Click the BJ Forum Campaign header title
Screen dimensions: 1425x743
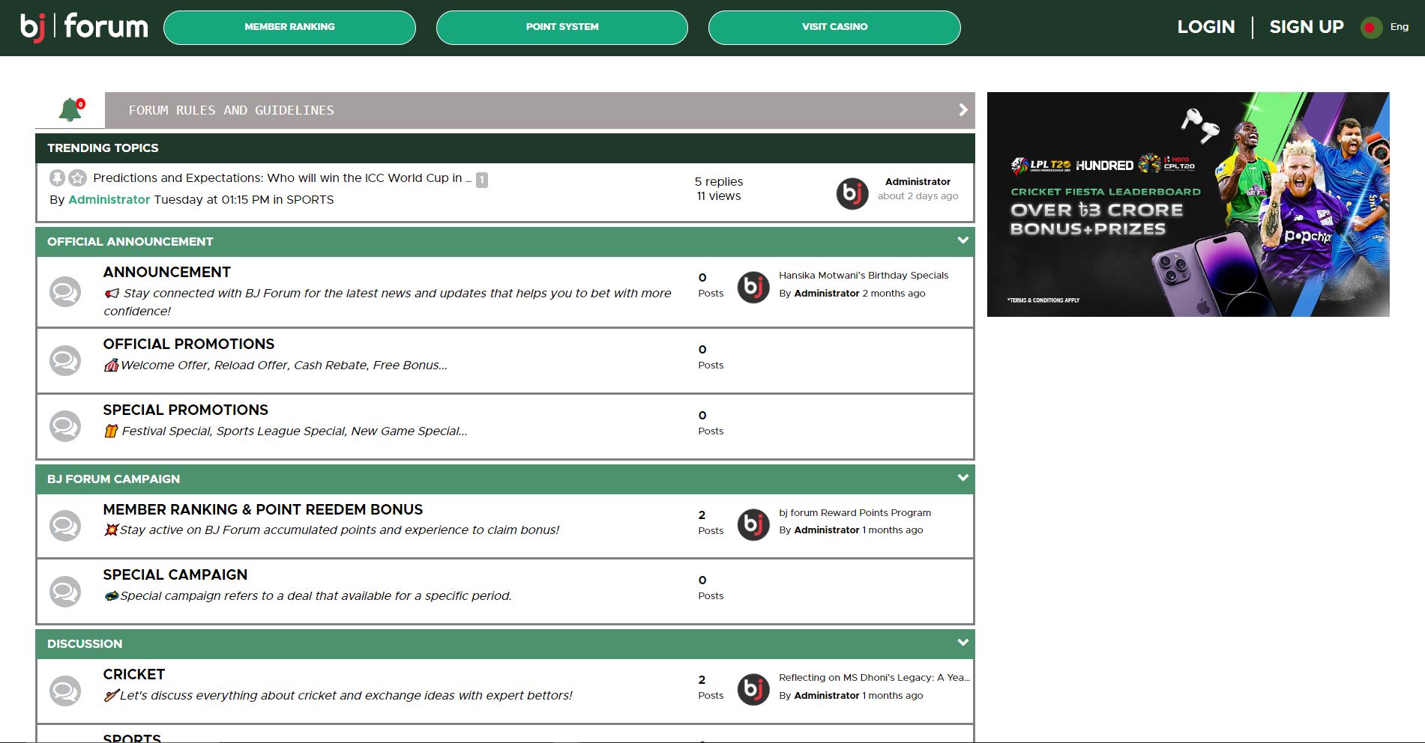click(113, 479)
